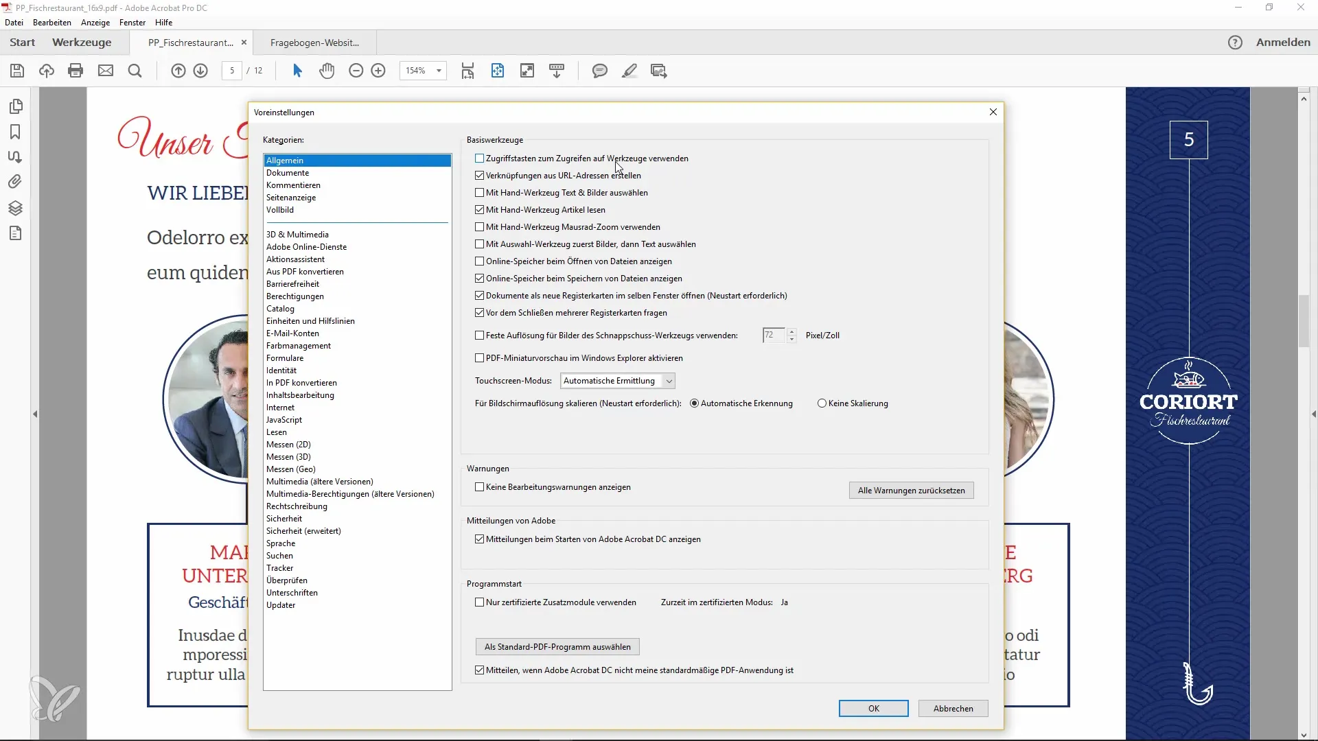
Task: Click the Abbrechen button
Action: click(953, 709)
